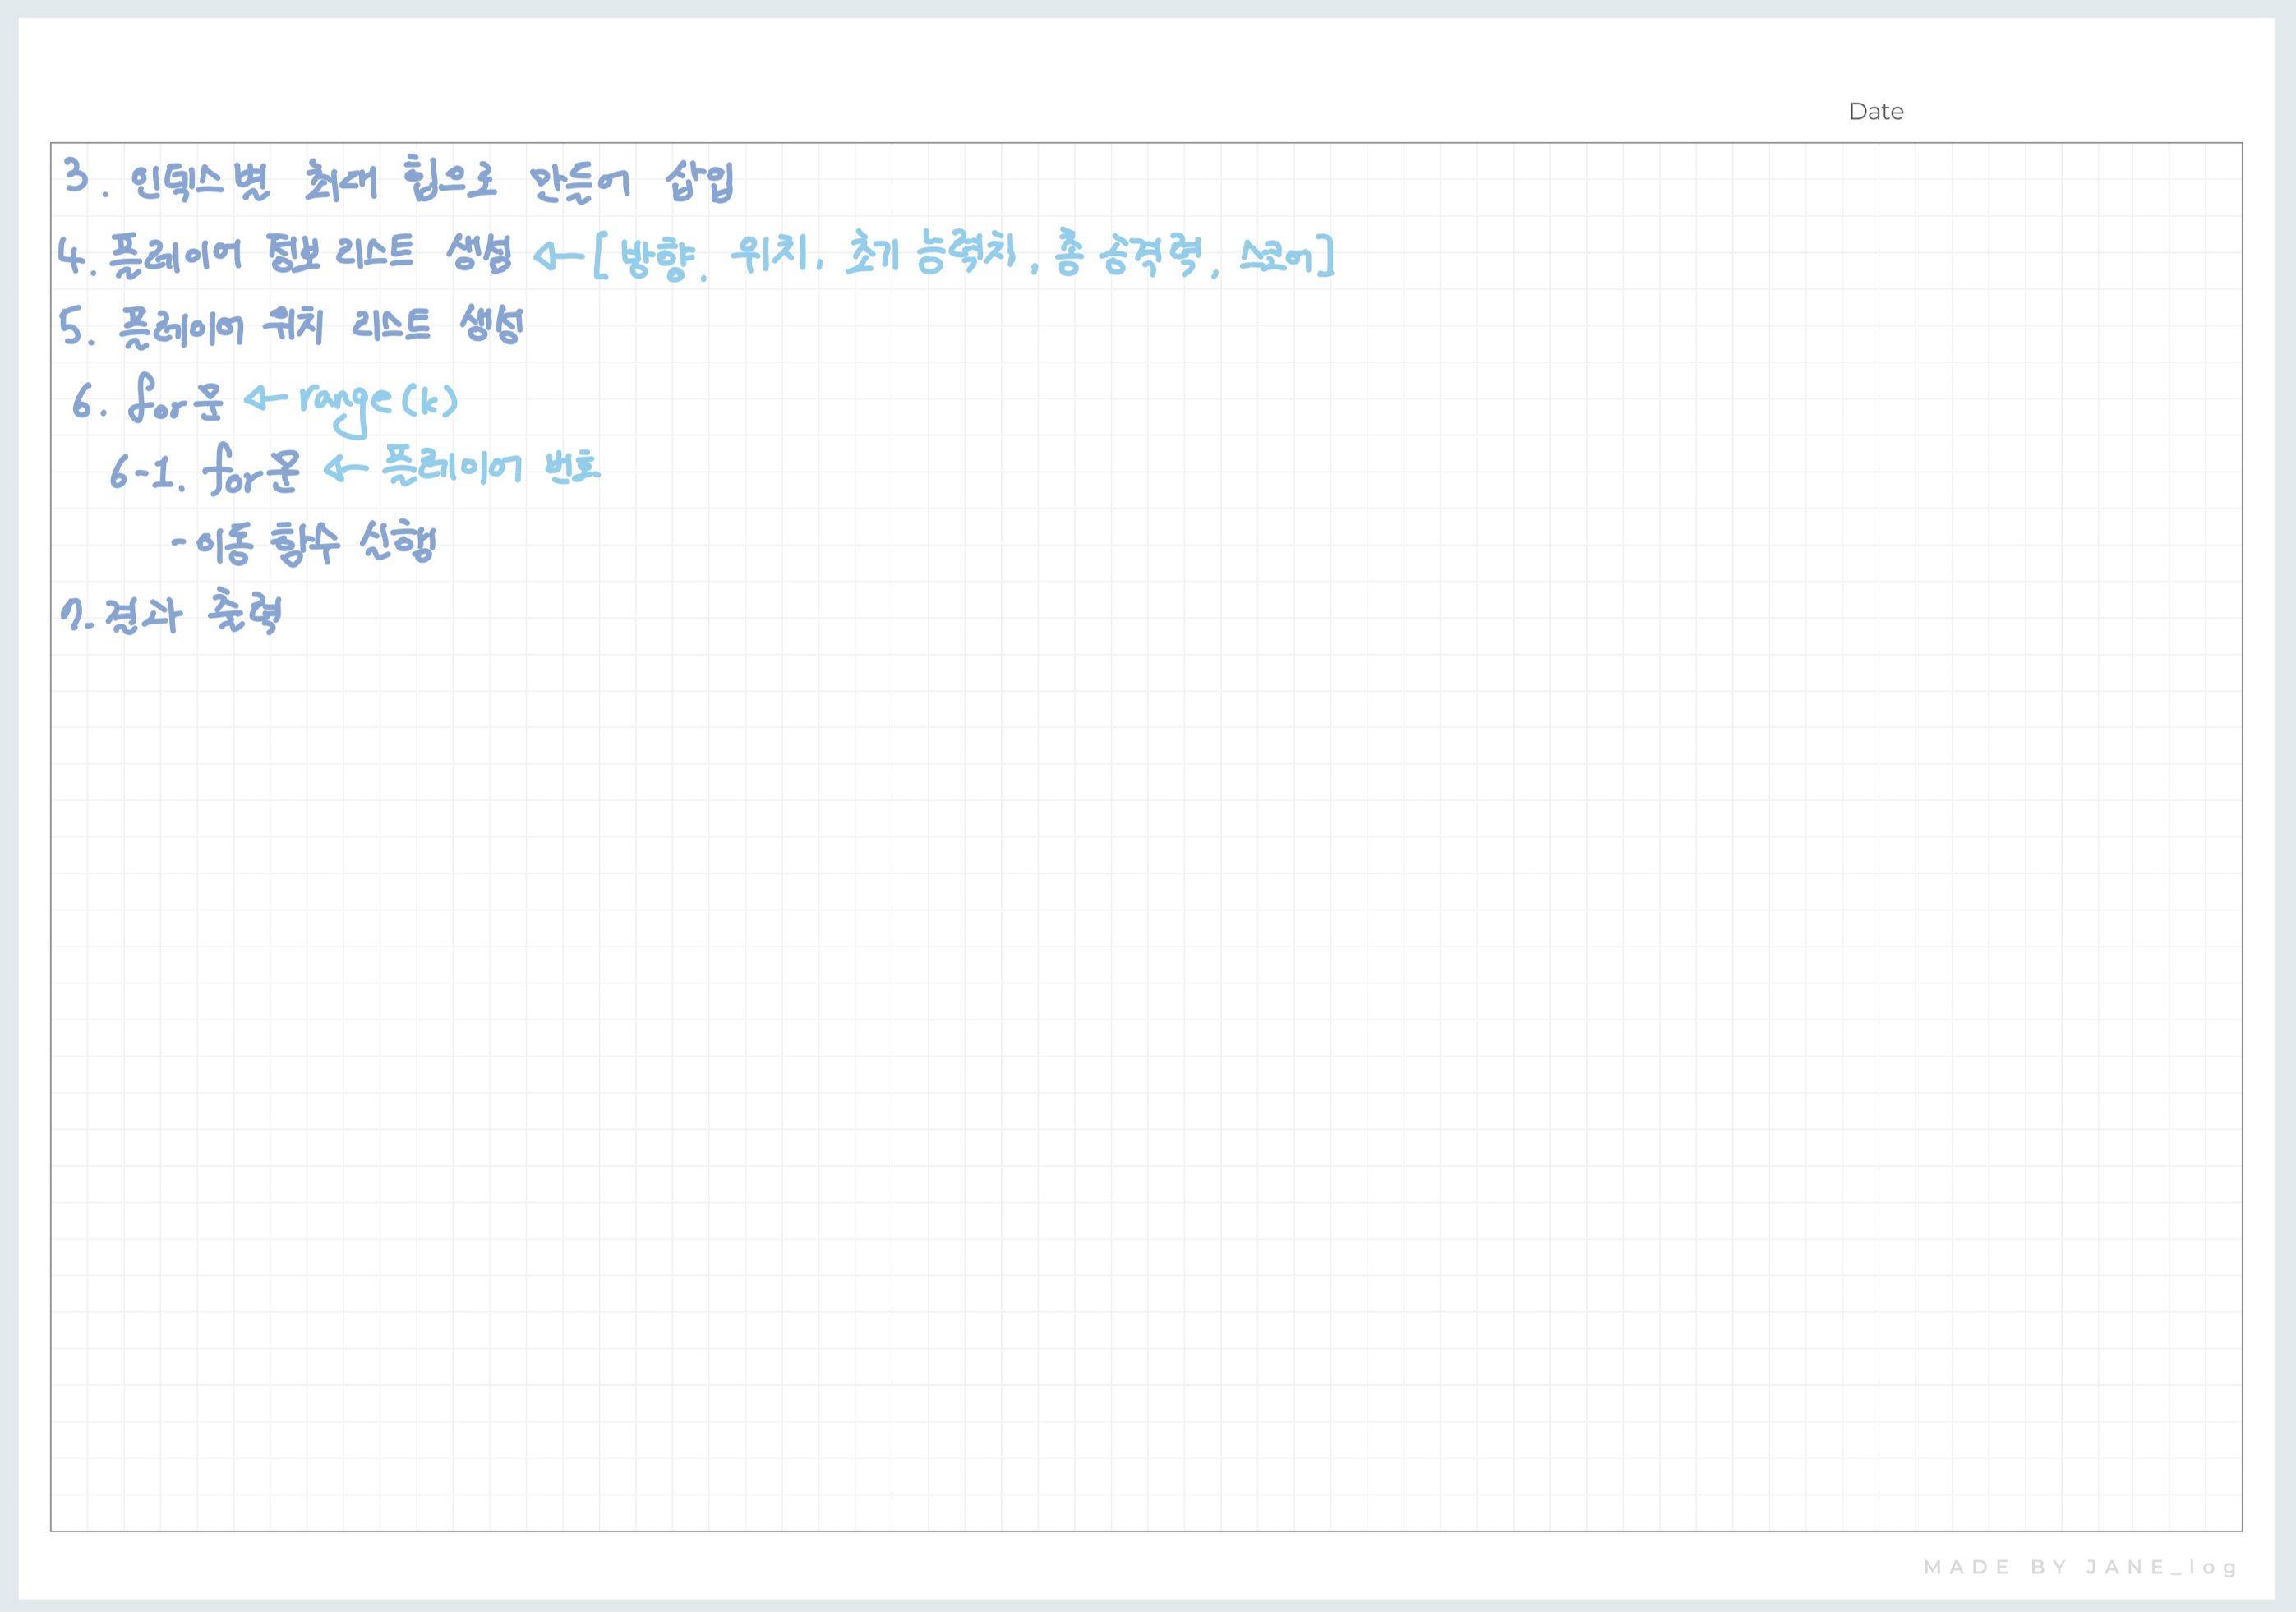Click the light blue opening square bracket
Image resolution: width=2296 pixels, height=1612 pixels.
coord(600,256)
